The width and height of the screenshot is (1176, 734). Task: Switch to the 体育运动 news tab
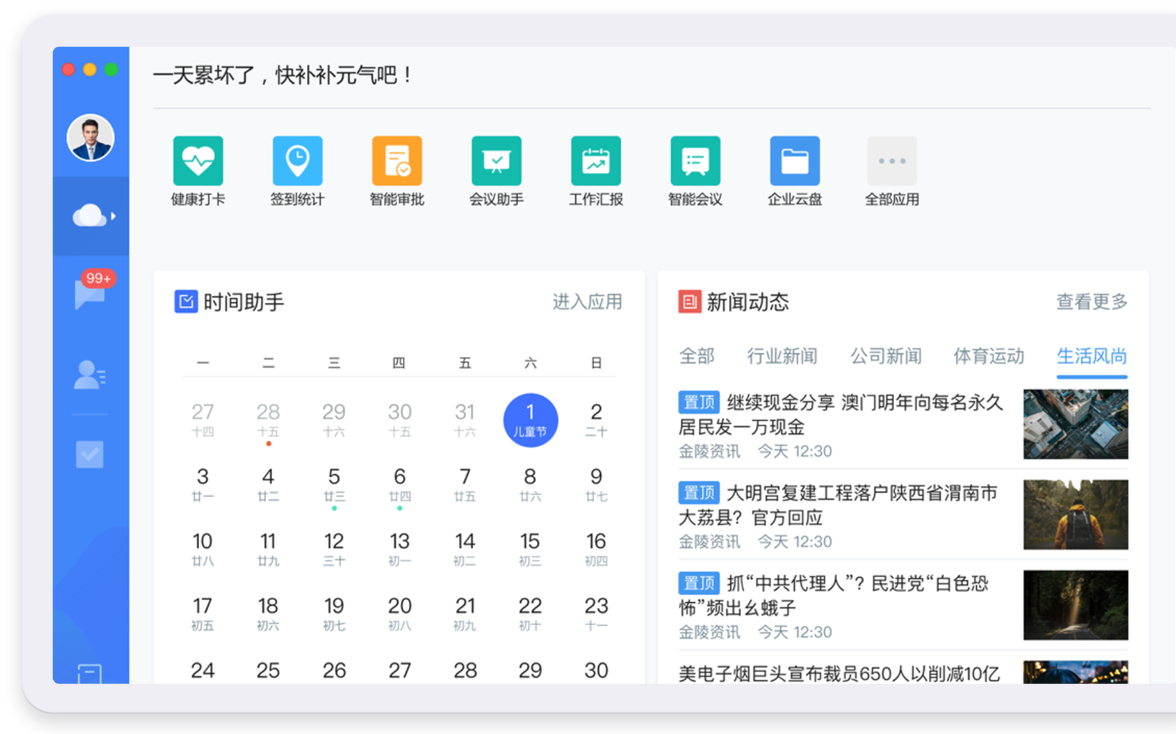coord(988,356)
